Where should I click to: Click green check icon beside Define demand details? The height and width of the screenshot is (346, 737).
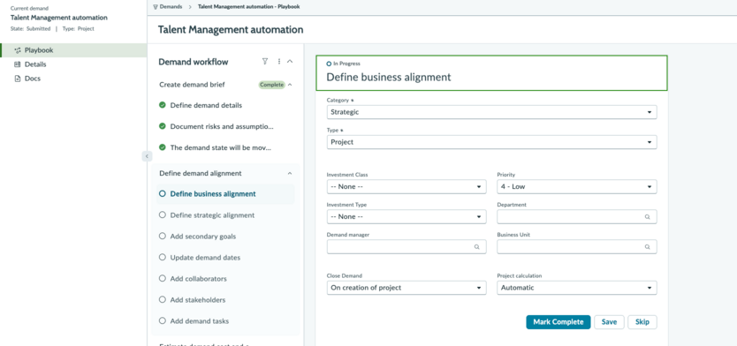pyautogui.click(x=163, y=105)
